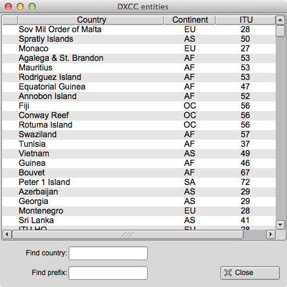Focus the Find prefix input field
The height and width of the screenshot is (287, 287).
[x=108, y=273]
